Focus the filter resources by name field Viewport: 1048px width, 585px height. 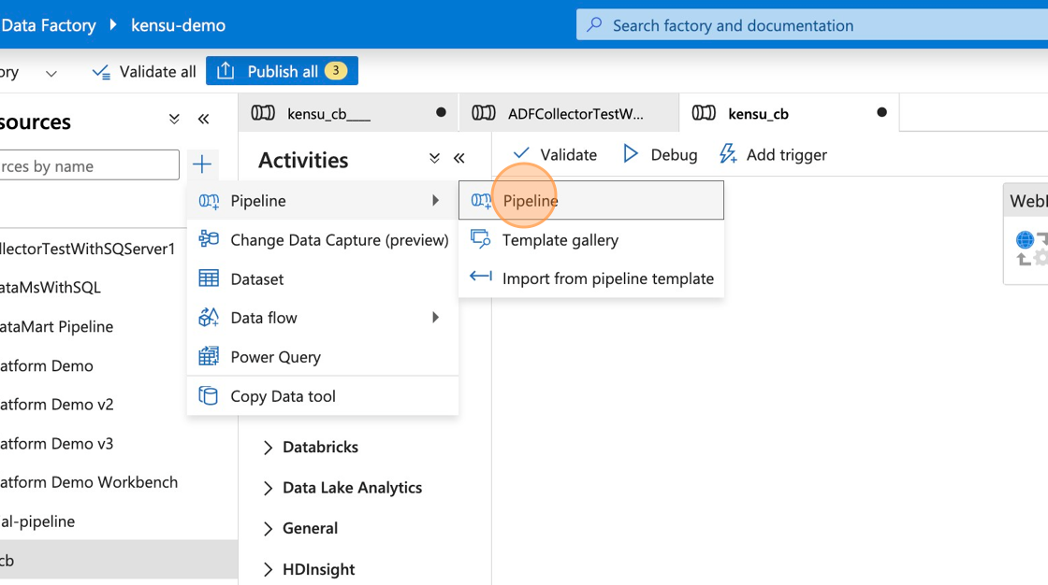coord(90,165)
